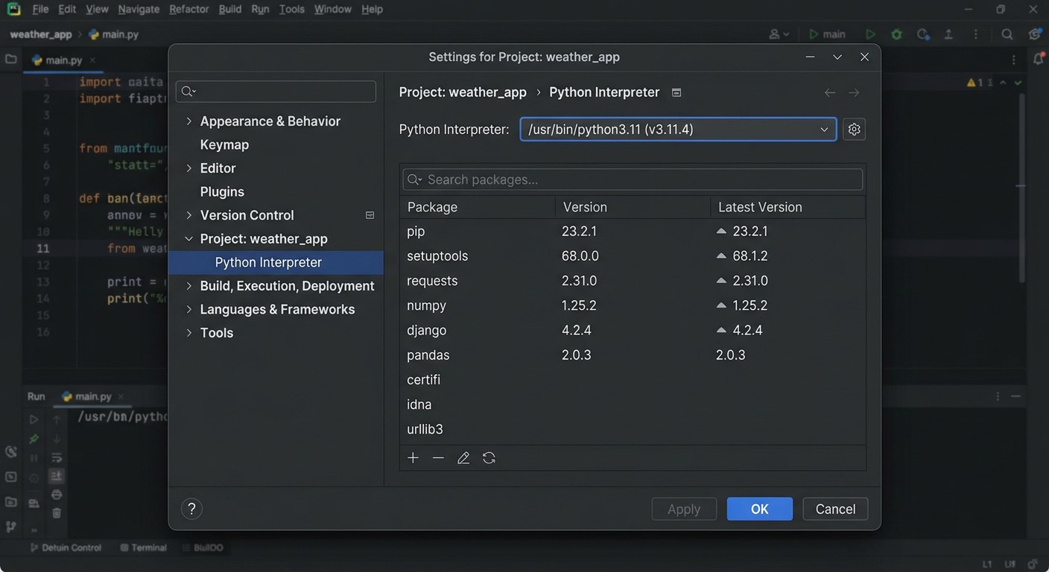This screenshot has width=1049, height=572.
Task: Open the Terminal tool window tab
Action: (x=143, y=547)
